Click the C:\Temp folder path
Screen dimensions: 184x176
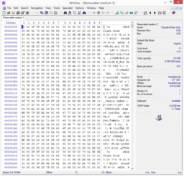coord(176,109)
